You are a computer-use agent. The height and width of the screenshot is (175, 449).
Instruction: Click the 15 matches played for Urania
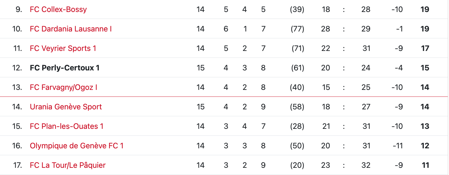(201, 107)
